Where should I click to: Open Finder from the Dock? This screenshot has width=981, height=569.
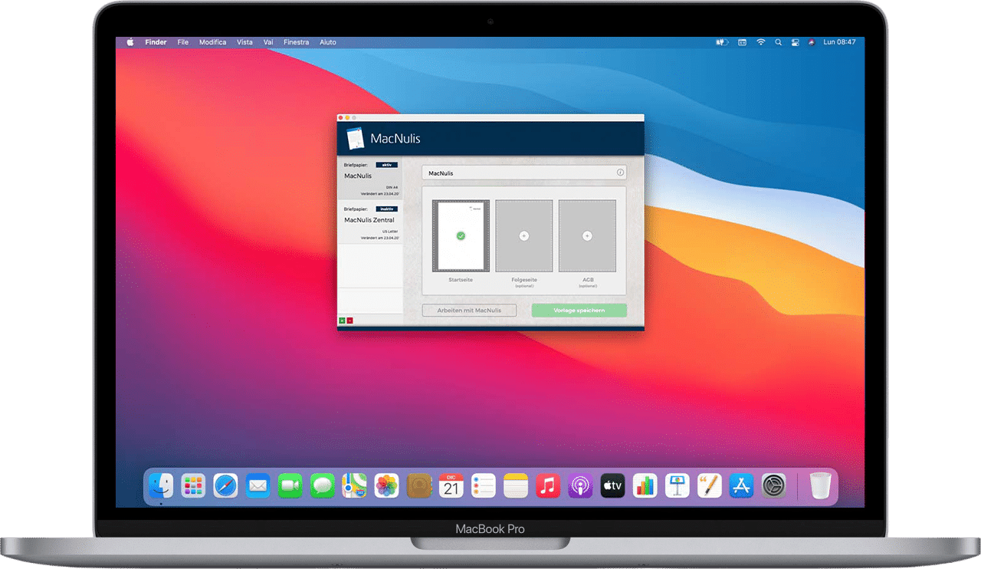tap(161, 485)
